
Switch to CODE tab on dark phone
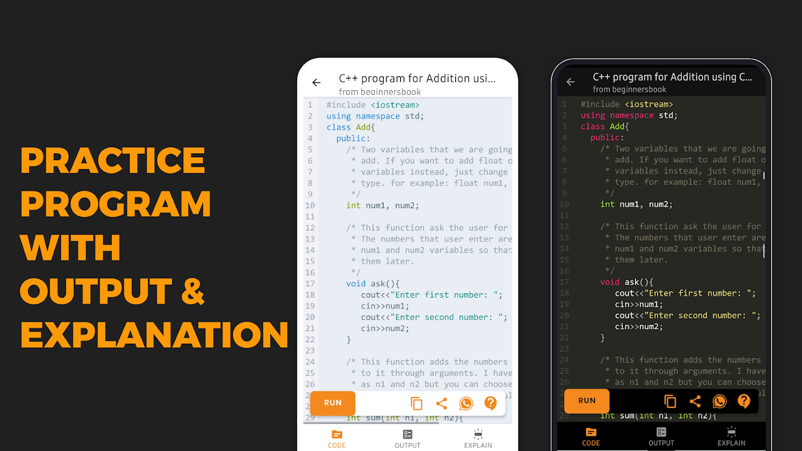591,437
